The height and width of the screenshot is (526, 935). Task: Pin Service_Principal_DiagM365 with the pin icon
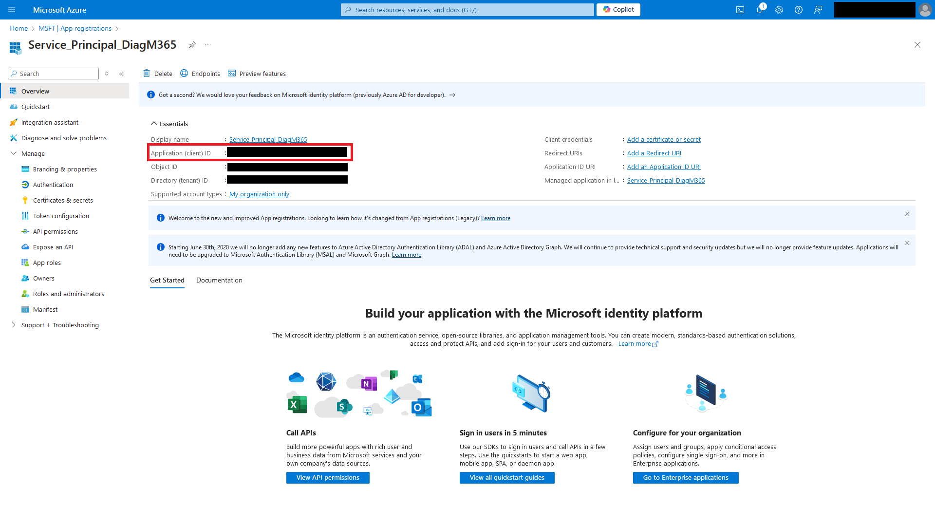pyautogui.click(x=192, y=45)
